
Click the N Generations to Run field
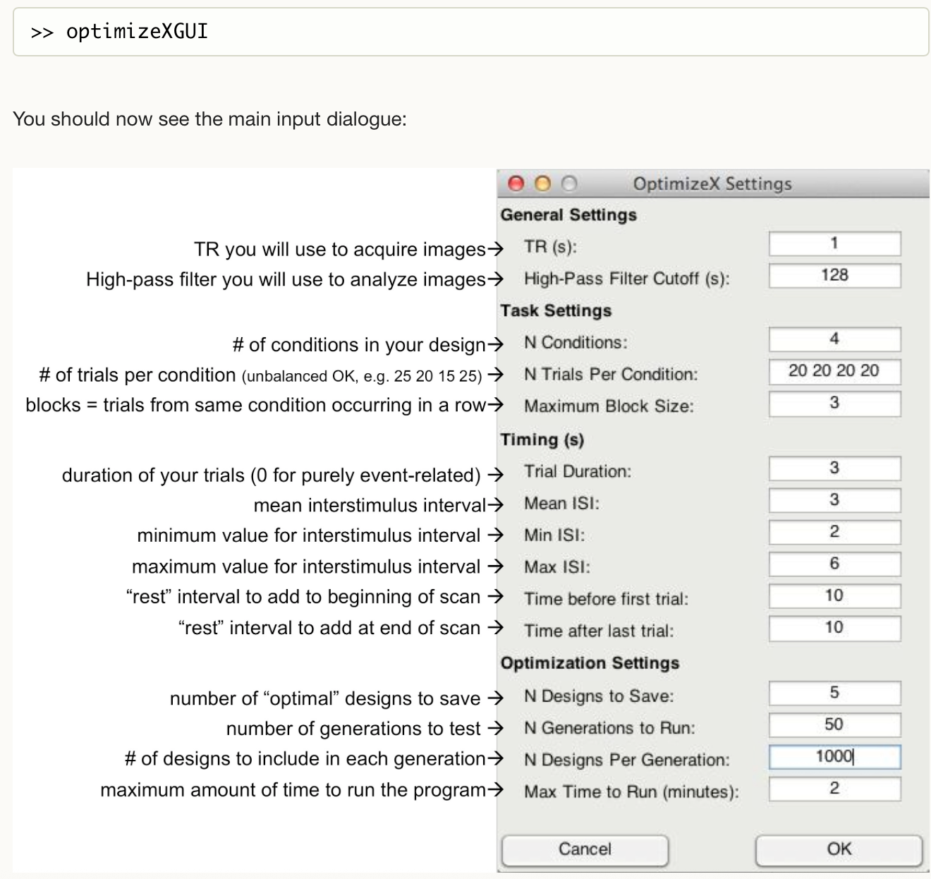coord(834,725)
